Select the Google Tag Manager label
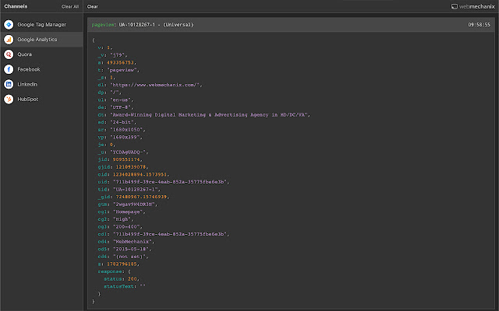 coord(41,24)
